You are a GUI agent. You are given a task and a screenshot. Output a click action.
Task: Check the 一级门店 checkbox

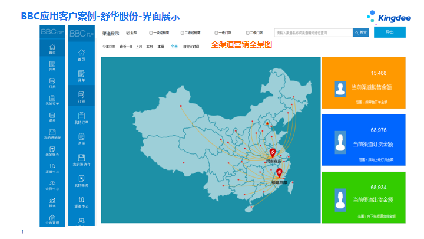(x=216, y=33)
